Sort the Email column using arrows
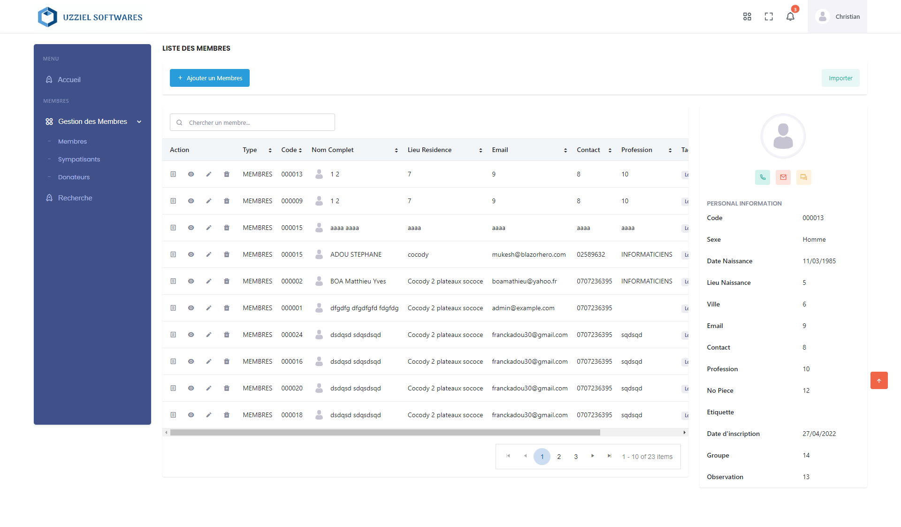The height and width of the screenshot is (527, 901). [565, 150]
